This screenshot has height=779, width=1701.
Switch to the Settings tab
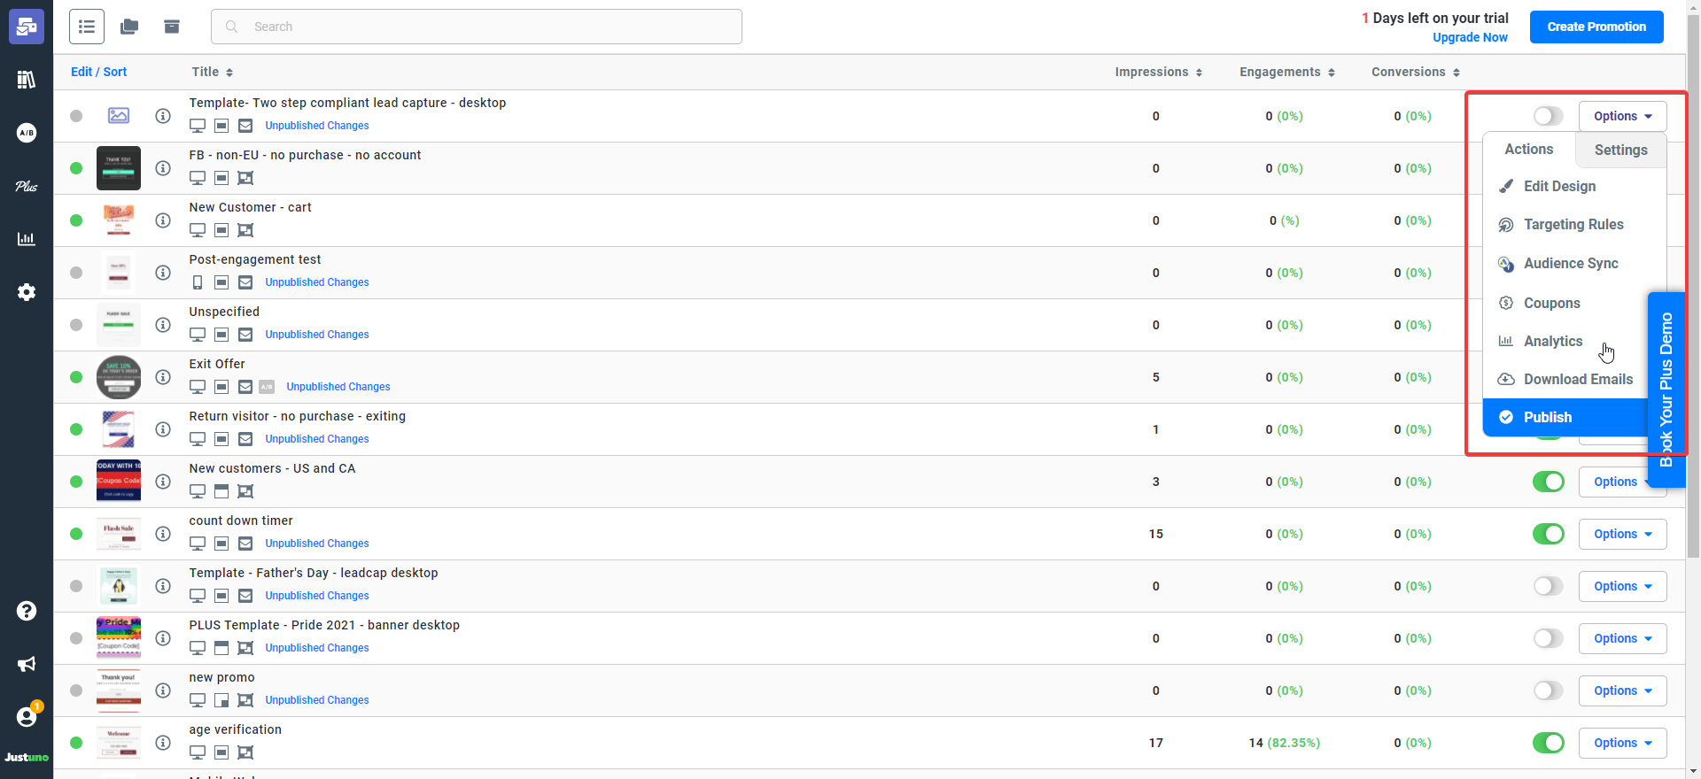pyautogui.click(x=1620, y=150)
